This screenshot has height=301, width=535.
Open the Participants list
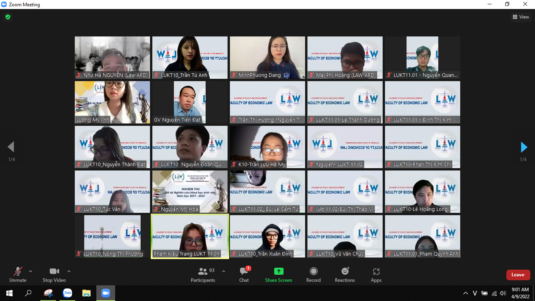[203, 274]
